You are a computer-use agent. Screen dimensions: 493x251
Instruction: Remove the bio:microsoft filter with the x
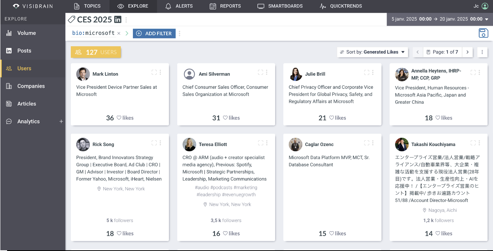coord(119,34)
